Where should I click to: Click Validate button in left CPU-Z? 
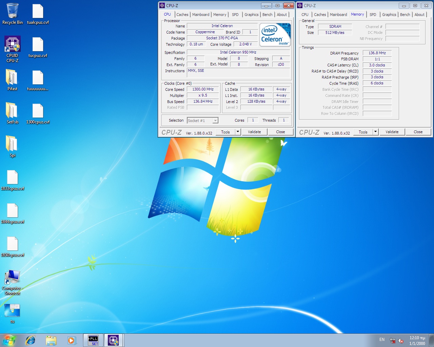[254, 132]
